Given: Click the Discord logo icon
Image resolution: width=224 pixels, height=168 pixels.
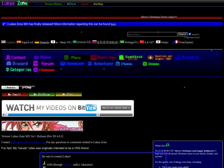Looking at the screenshot, I should 9,63.
